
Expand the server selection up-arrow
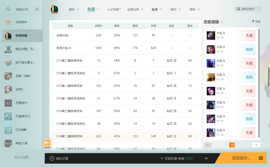click(x=206, y=159)
